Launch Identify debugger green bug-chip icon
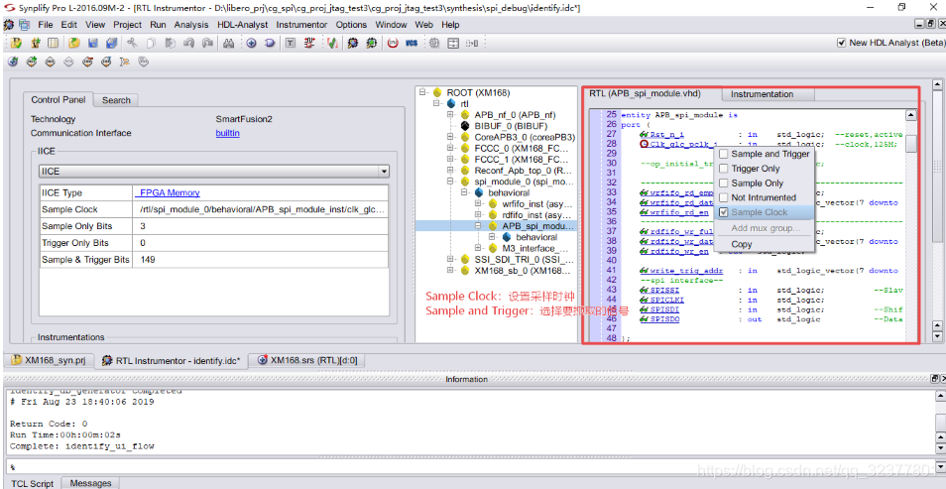Screen dimensions: 946x489 point(372,43)
